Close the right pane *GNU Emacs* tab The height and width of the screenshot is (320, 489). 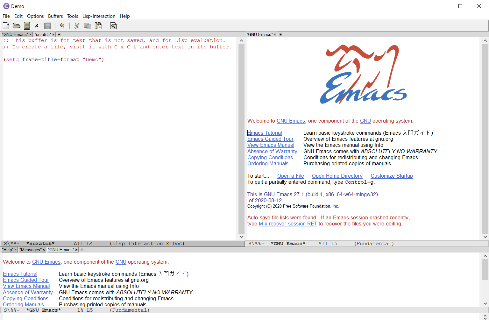coord(275,34)
